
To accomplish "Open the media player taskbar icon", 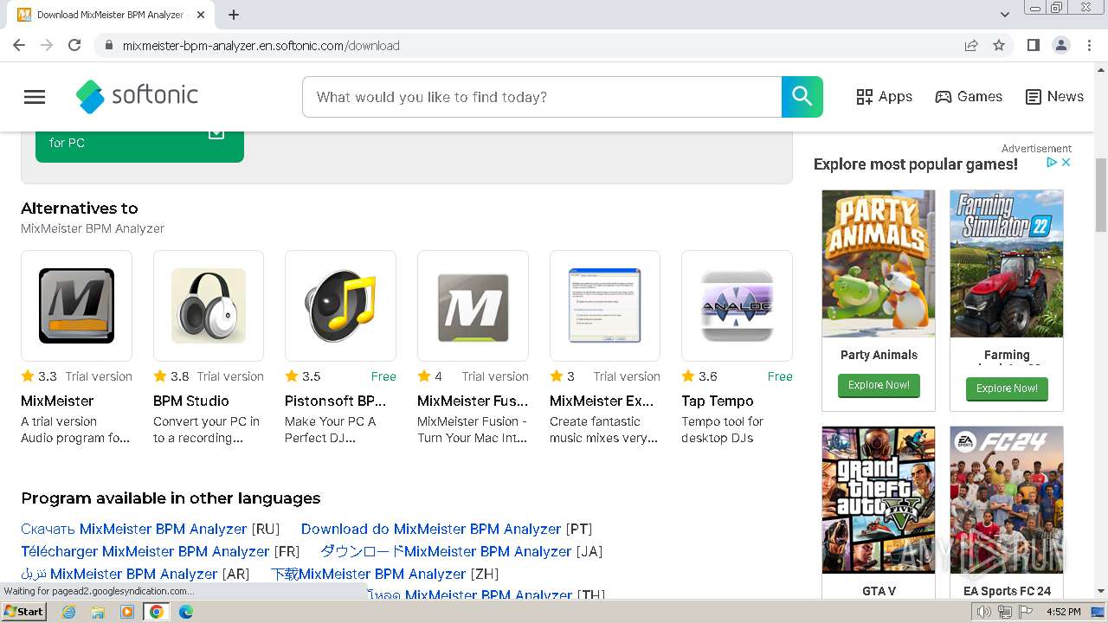I will pos(127,611).
